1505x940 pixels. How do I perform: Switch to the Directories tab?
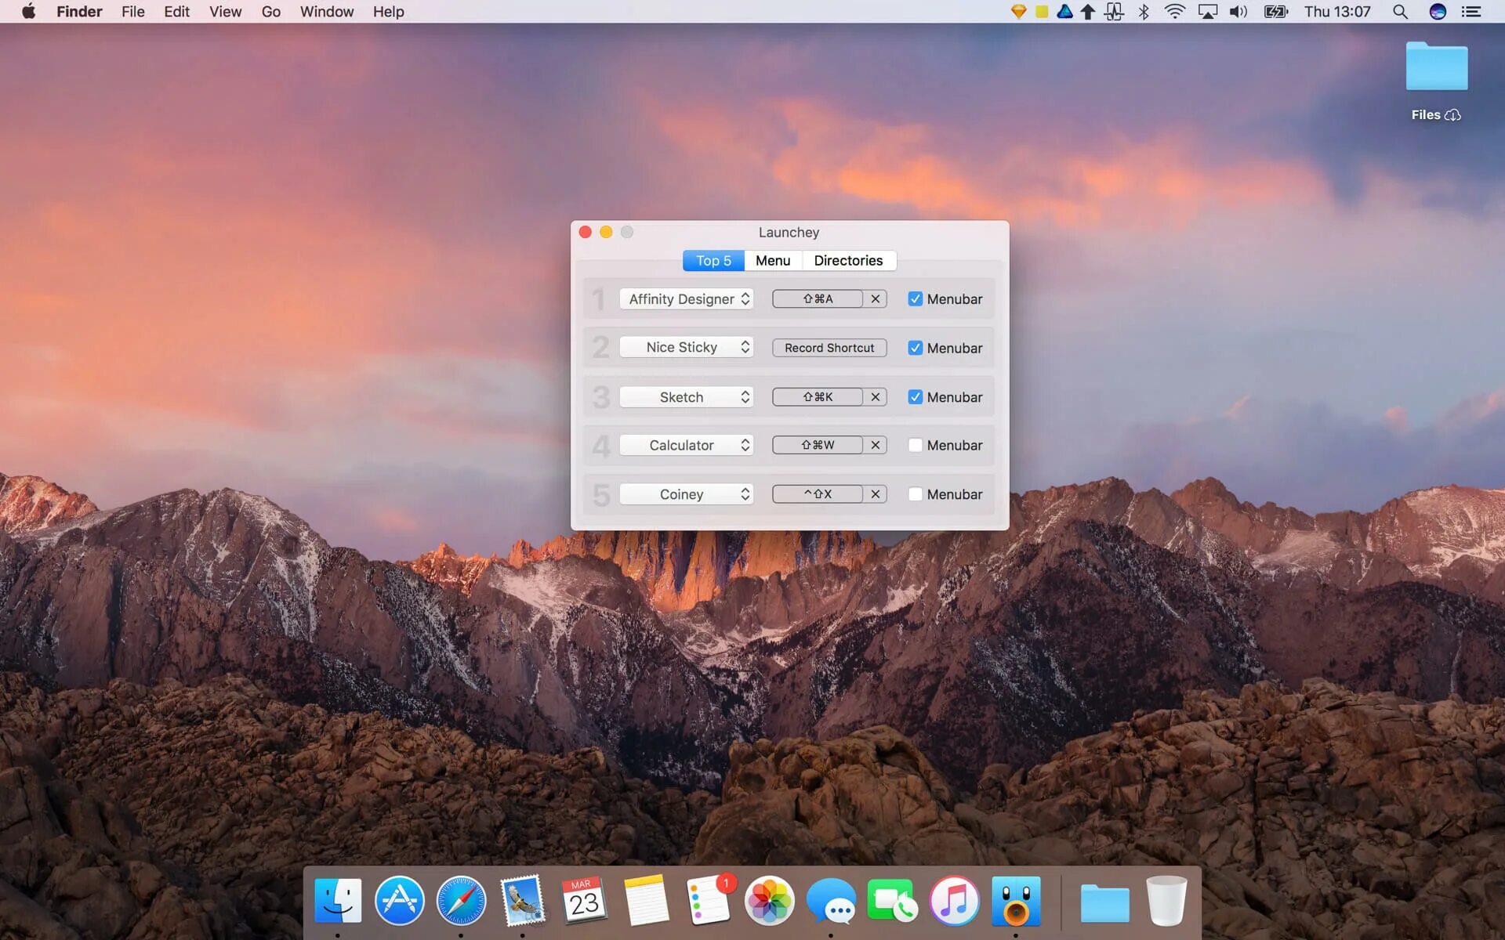tap(849, 260)
